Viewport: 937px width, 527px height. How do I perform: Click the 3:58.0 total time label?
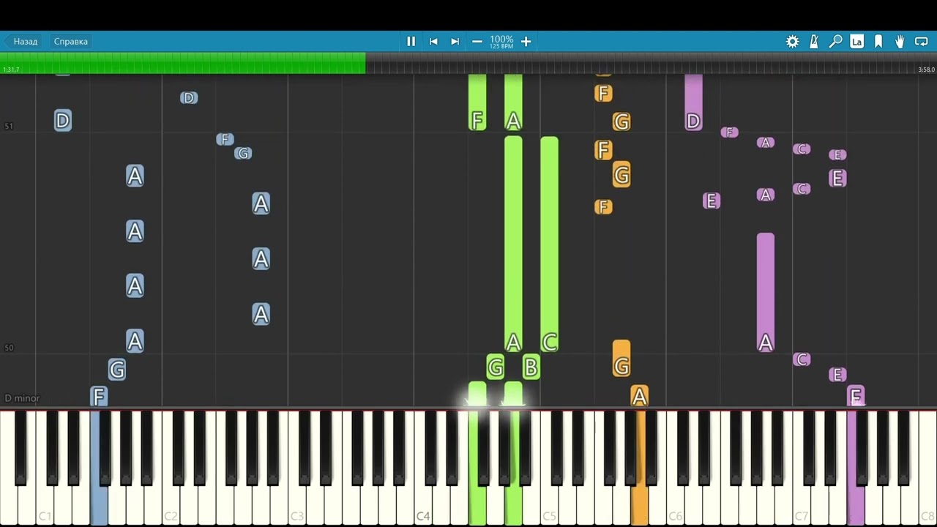pyautogui.click(x=926, y=70)
